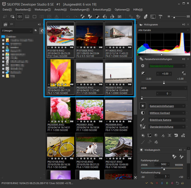Toggle the red X delete mark
This screenshot has height=188, width=191.
pos(157,183)
